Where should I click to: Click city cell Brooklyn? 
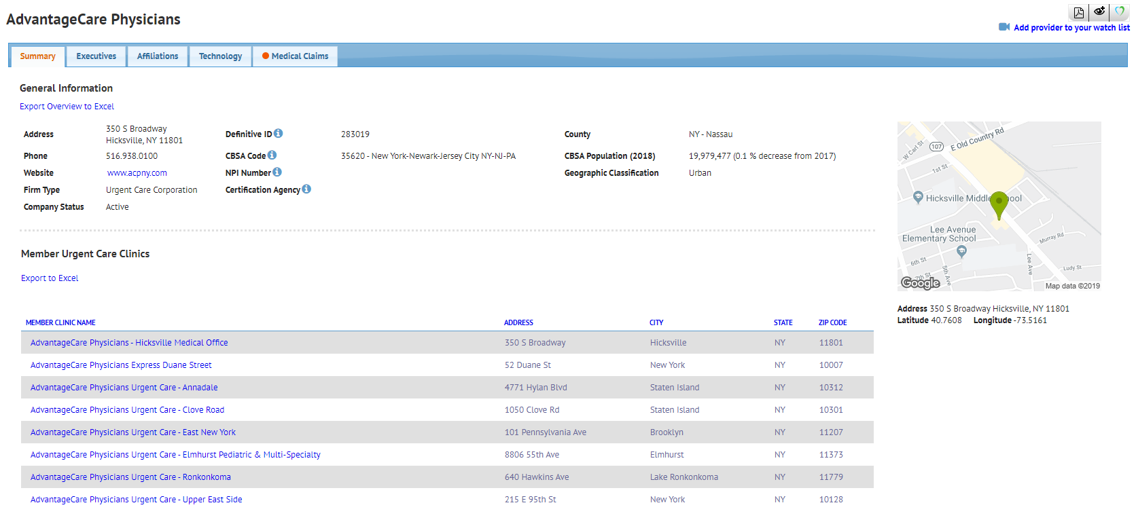[x=667, y=432]
